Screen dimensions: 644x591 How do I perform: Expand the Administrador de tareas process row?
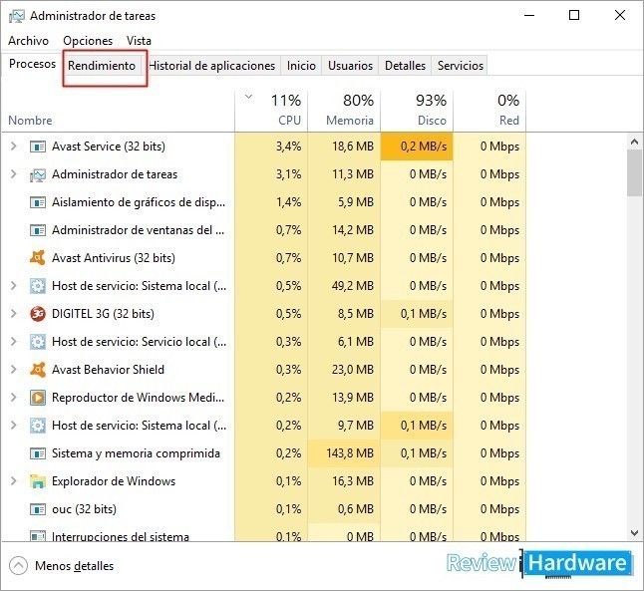click(14, 174)
